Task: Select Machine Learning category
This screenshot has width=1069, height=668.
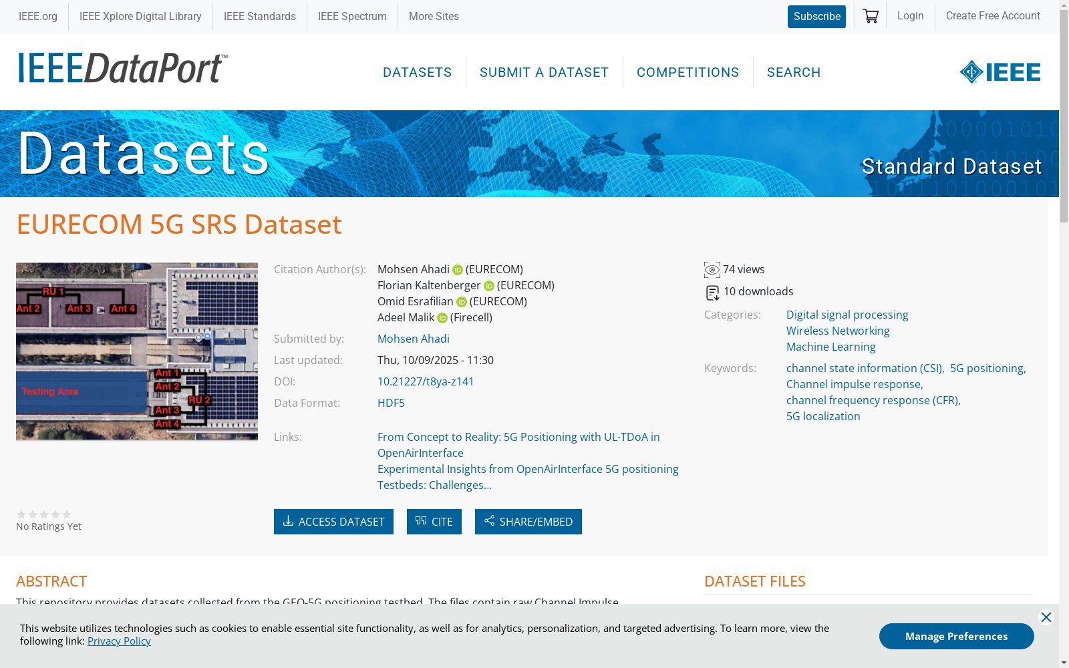Action: coord(831,347)
